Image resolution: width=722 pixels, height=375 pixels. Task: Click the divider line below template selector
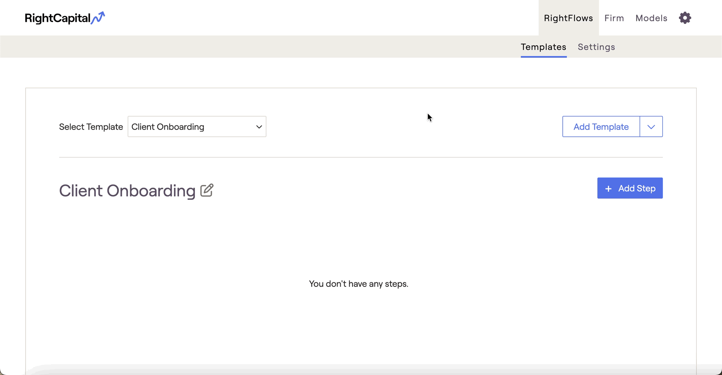click(361, 157)
